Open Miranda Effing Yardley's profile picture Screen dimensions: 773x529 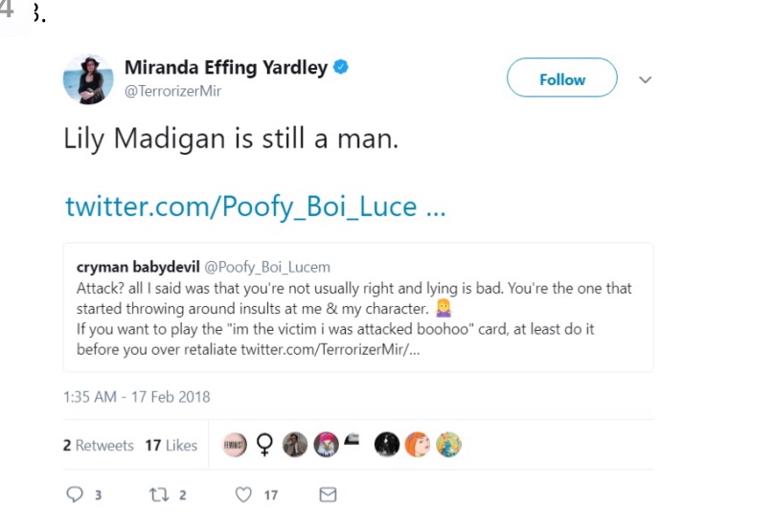point(88,79)
